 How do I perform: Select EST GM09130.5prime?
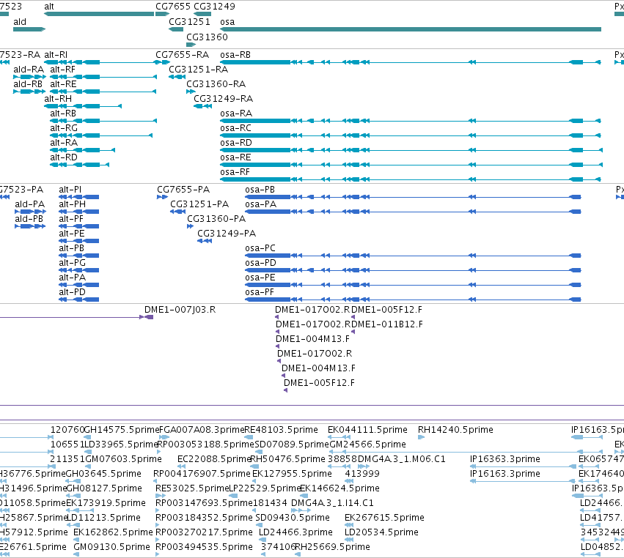[x=76, y=554]
